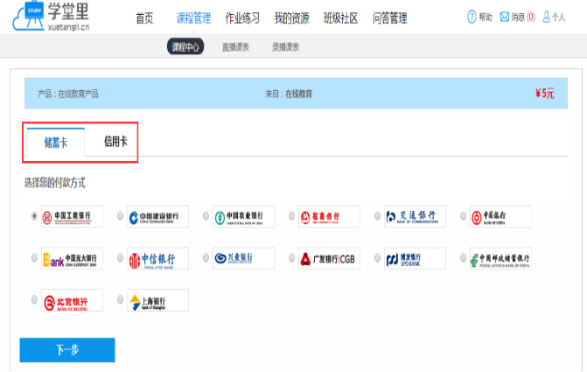
Task: Click the Bank of Shanghai logo
Action: tap(157, 300)
